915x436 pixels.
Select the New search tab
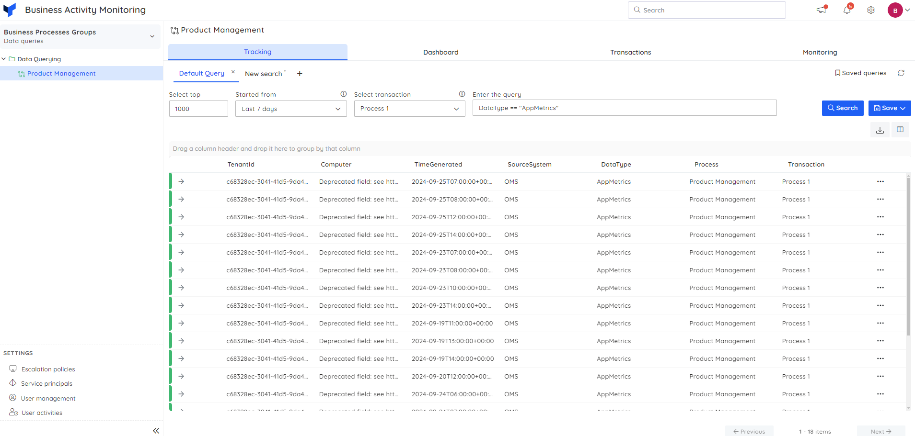[x=263, y=74]
